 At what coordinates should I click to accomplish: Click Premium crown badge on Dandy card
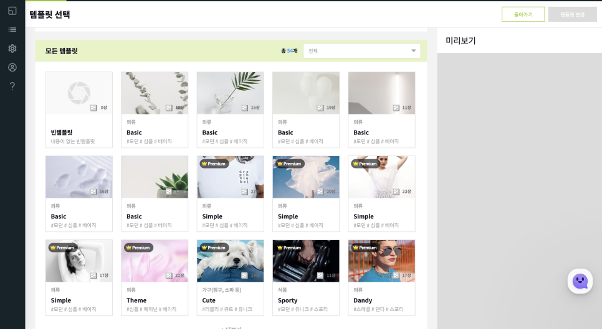tap(365, 248)
